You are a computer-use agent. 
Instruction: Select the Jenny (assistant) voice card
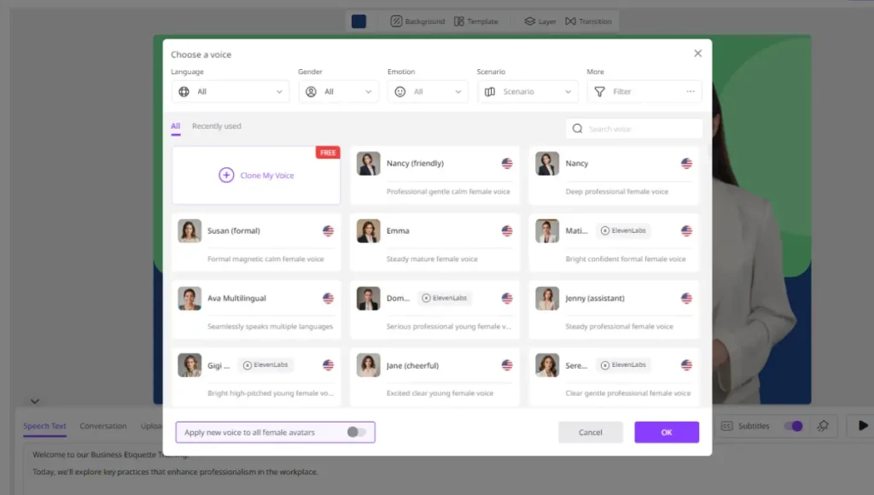pyautogui.click(x=614, y=311)
